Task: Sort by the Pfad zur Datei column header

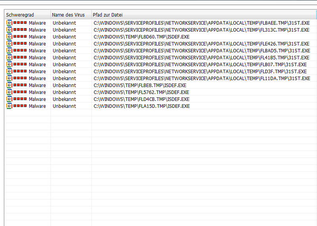Action: tap(204, 15)
